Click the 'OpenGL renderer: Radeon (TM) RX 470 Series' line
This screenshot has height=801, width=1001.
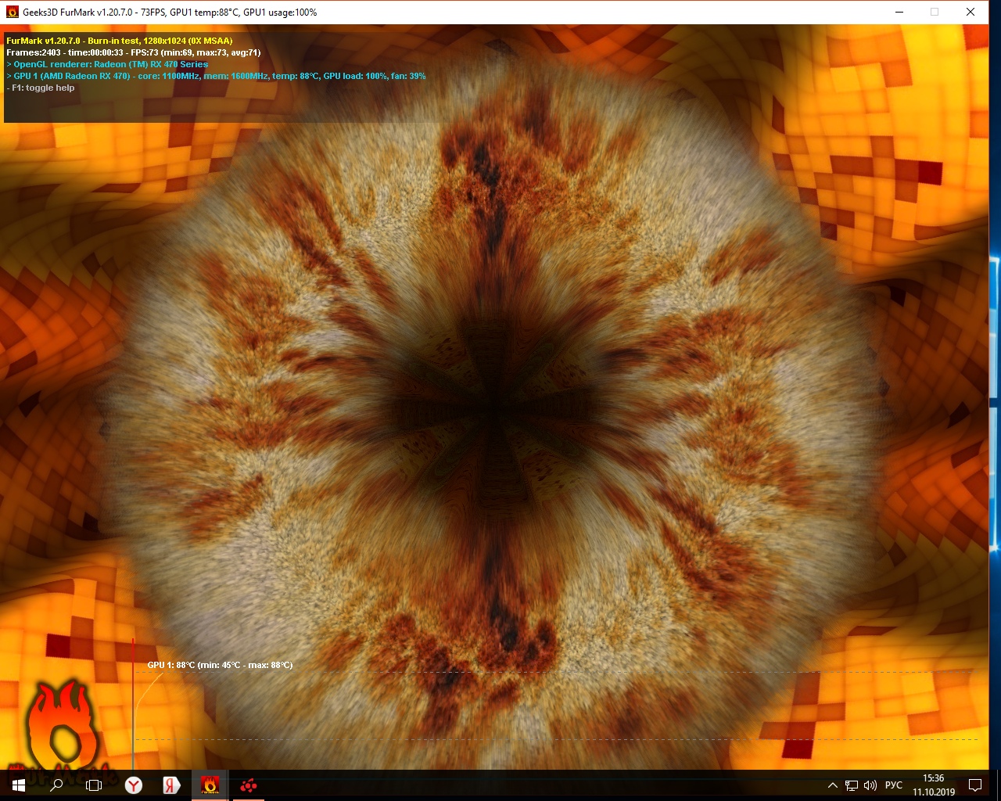tap(107, 64)
